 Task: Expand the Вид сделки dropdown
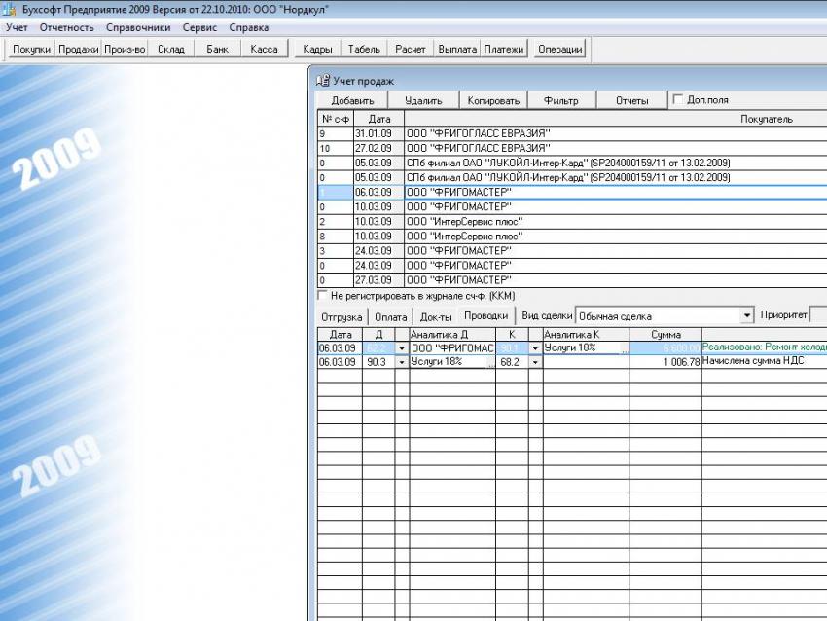tap(746, 315)
